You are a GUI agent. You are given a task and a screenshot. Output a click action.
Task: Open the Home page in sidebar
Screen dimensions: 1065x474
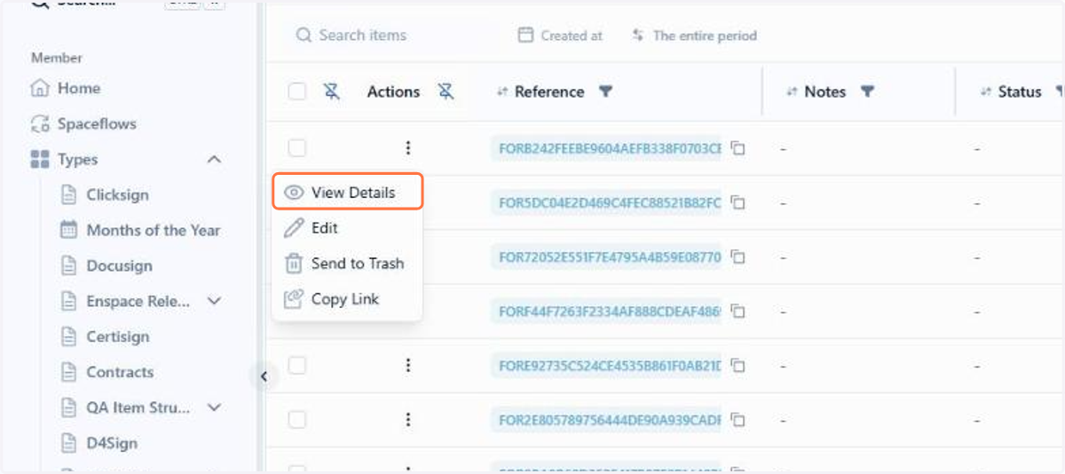[66, 89]
